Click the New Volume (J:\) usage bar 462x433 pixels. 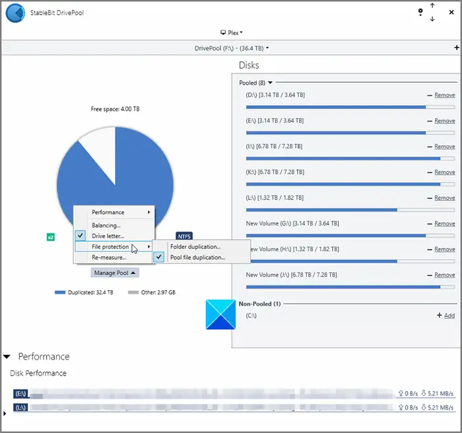tap(350, 287)
